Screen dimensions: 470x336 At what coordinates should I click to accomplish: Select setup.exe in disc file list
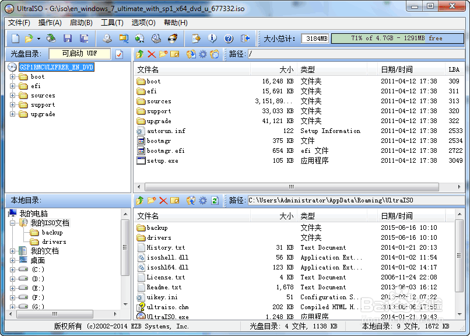pyautogui.click(x=163, y=160)
